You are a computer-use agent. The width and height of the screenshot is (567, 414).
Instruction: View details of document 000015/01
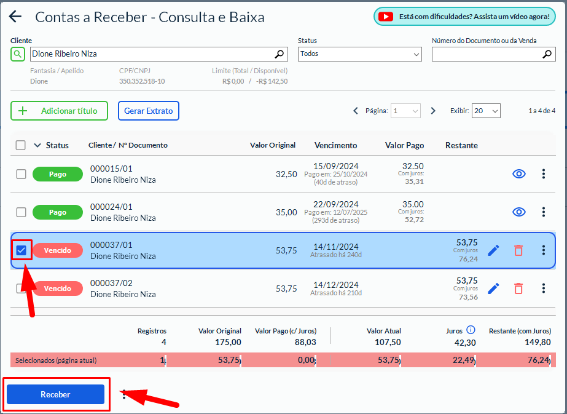pyautogui.click(x=519, y=174)
